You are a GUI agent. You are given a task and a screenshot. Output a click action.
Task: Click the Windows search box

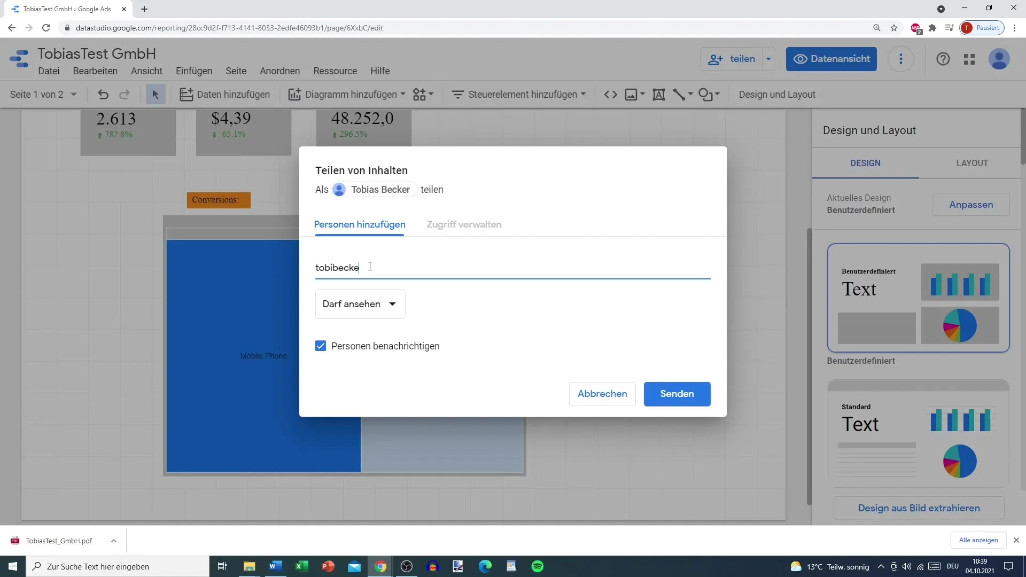pos(118,566)
